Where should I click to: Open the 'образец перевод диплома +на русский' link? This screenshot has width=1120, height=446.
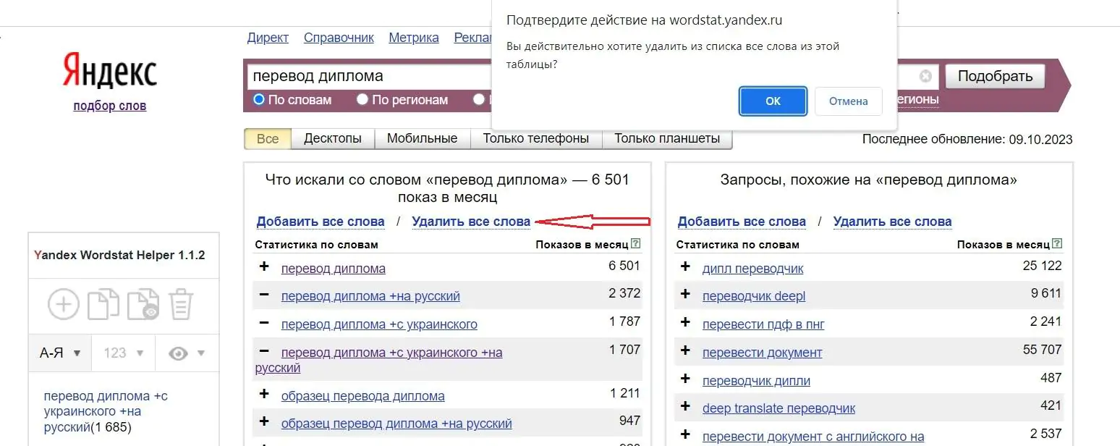pos(396,424)
